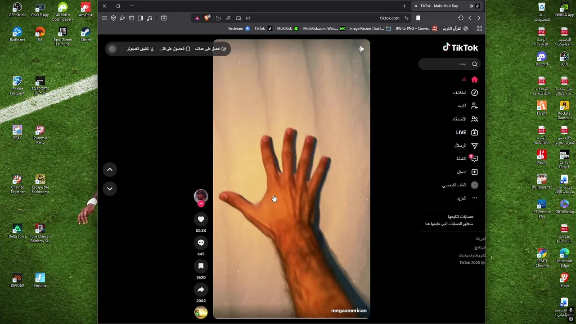The width and height of the screenshot is (576, 324).
Task: Click the Get the app phone button
Action: (x=175, y=49)
